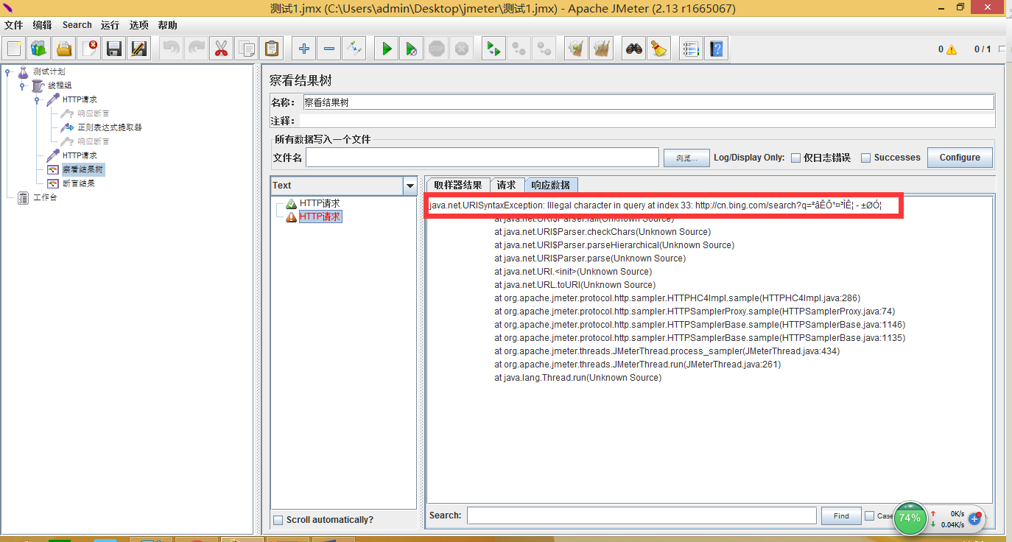Click the Shutdown test icon
Image resolution: width=1012 pixels, height=542 pixels.
[461, 49]
